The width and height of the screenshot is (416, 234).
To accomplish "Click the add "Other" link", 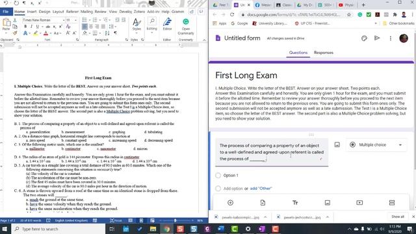I will pos(261,188).
